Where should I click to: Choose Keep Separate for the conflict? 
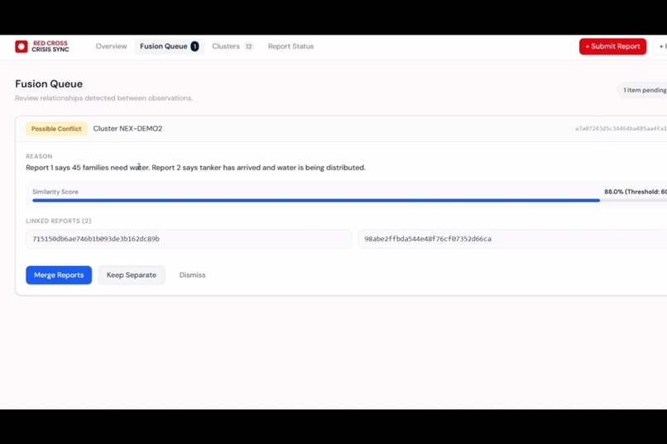coord(132,275)
